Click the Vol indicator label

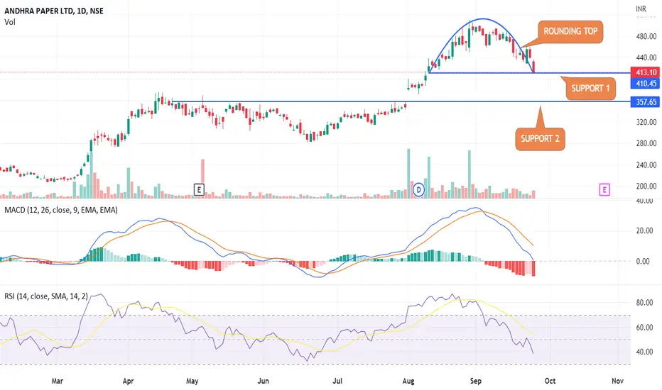(10, 22)
